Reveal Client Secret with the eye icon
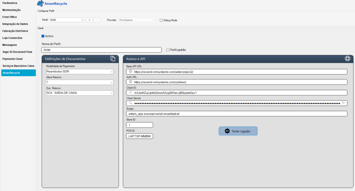 tap(343, 103)
